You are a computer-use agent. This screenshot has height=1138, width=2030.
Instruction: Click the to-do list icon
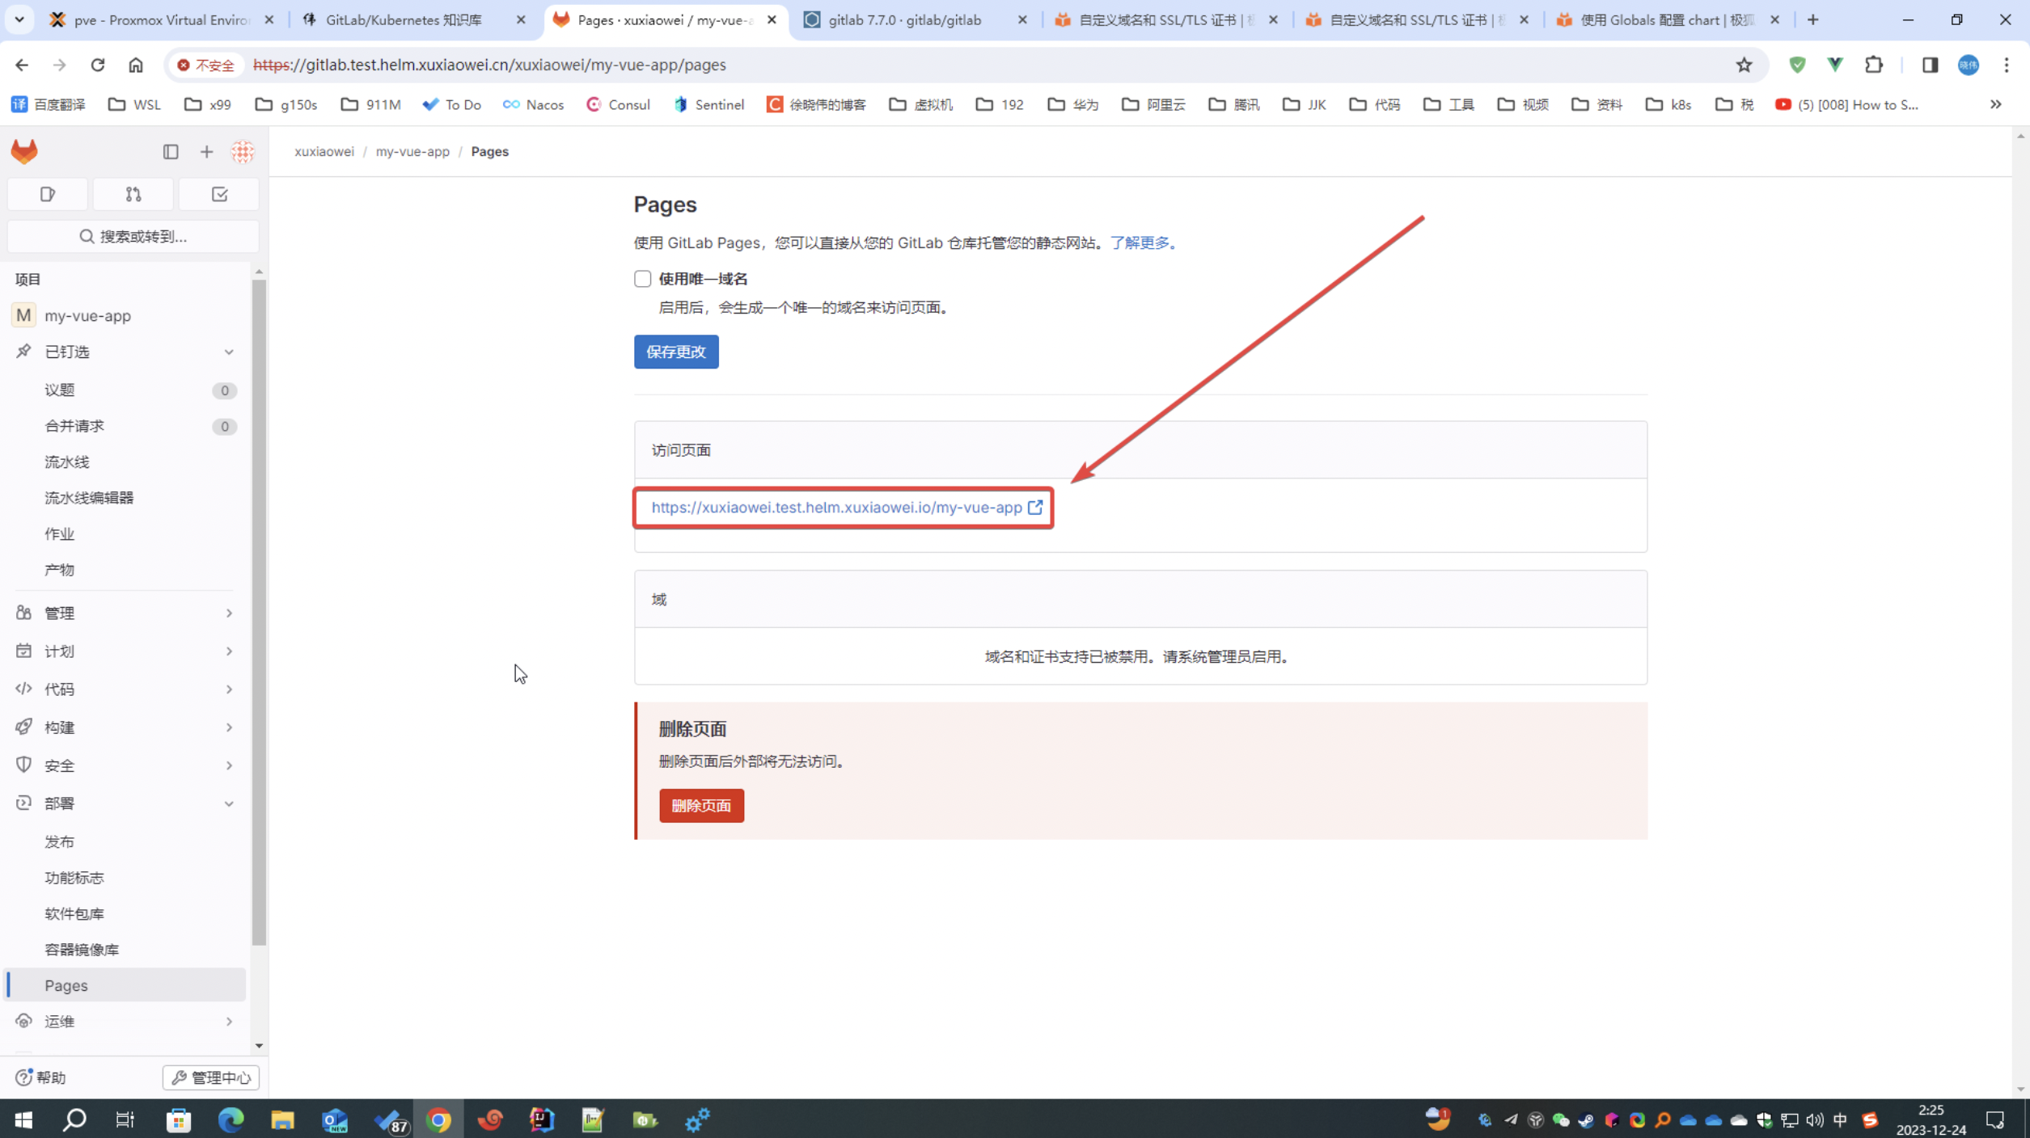219,194
